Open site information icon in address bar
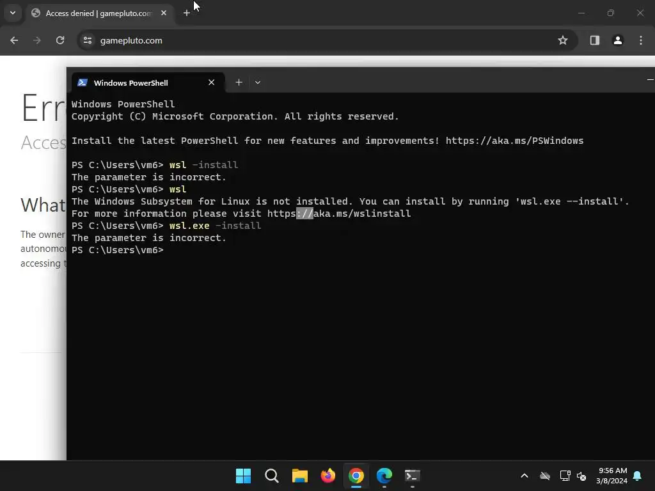The height and width of the screenshot is (491, 655). pos(88,40)
